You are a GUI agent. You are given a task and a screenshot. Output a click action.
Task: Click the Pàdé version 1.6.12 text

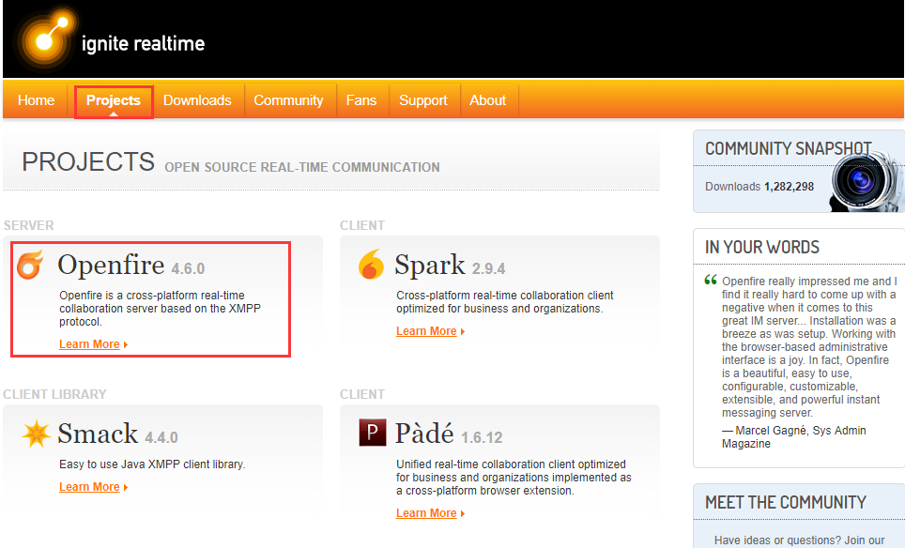pos(482,438)
